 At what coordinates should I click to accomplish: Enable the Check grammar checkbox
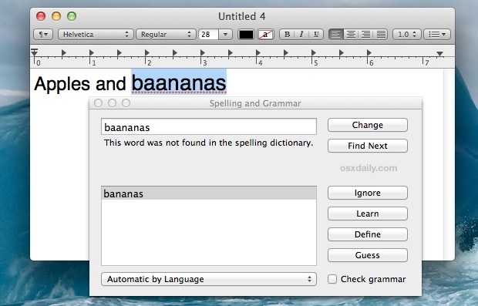click(x=332, y=279)
